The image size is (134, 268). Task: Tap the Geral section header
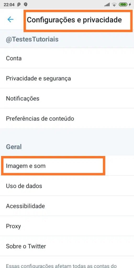click(14, 147)
